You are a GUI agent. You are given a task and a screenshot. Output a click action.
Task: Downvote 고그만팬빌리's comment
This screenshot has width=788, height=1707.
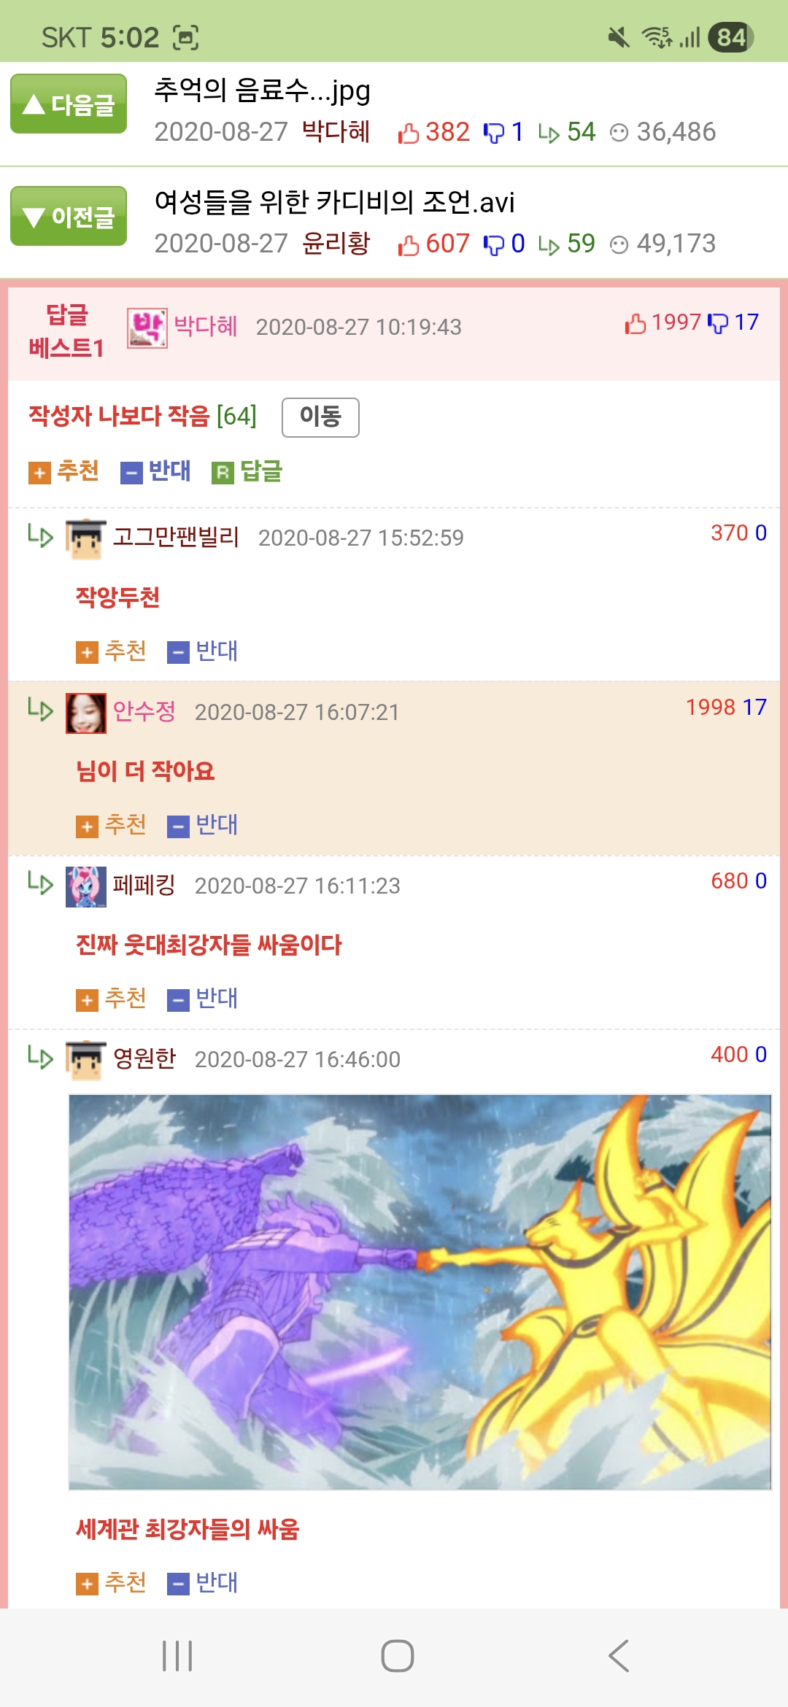pos(202,651)
